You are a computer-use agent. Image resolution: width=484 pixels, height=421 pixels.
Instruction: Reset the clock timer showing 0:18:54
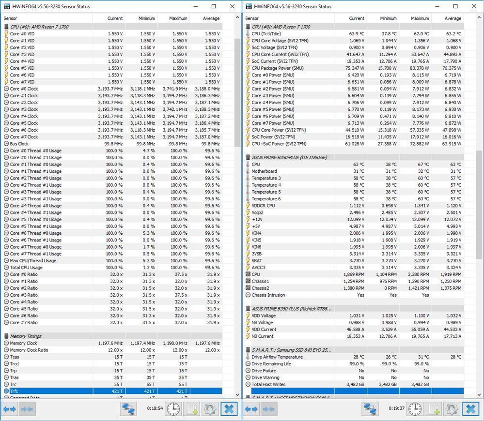click(x=173, y=409)
